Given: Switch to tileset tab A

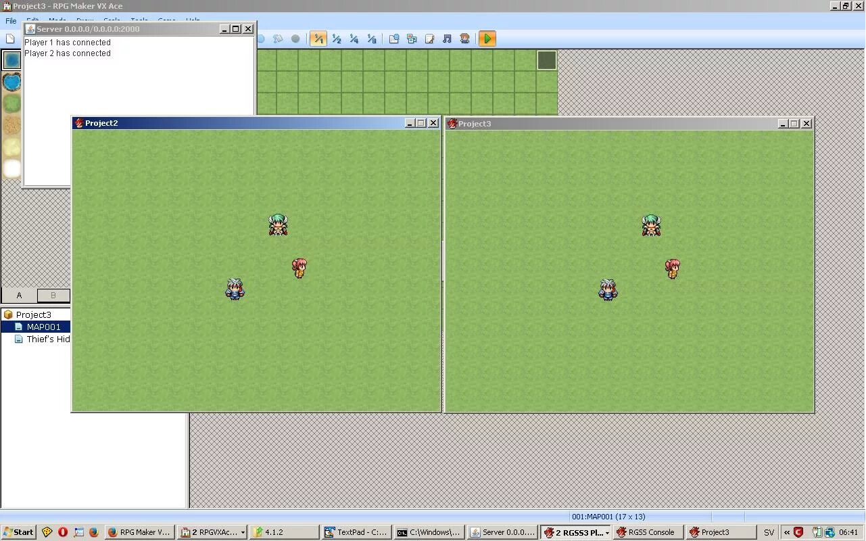Looking at the screenshot, I should tap(19, 295).
